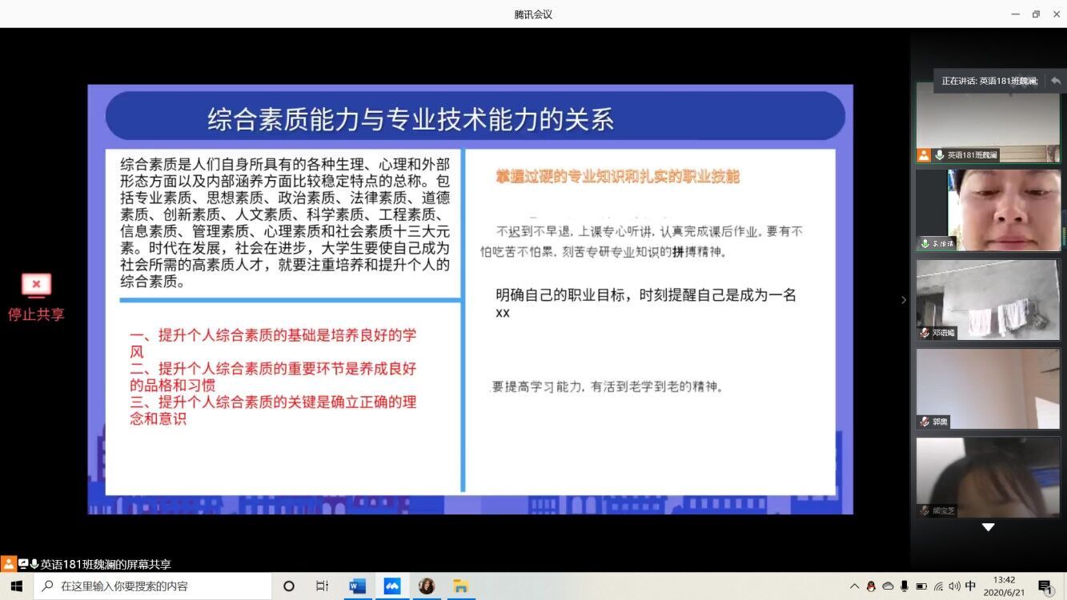Viewport: 1067px width, 600px height.
Task: Select the 郭奥 participant video thumbnail
Action: click(988, 388)
